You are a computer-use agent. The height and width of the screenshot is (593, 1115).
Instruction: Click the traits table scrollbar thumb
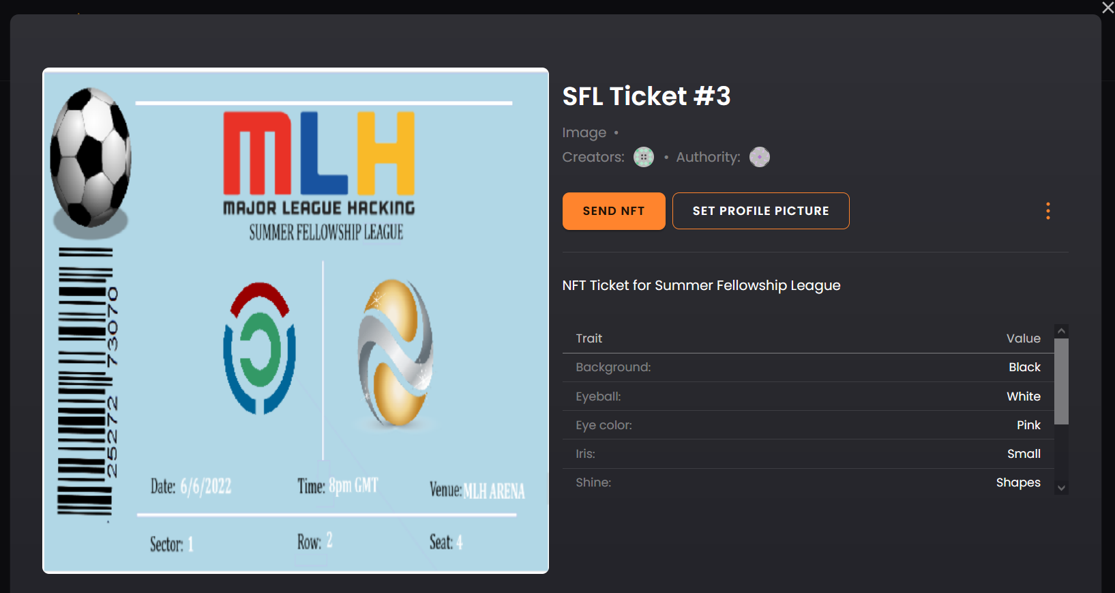tap(1061, 381)
